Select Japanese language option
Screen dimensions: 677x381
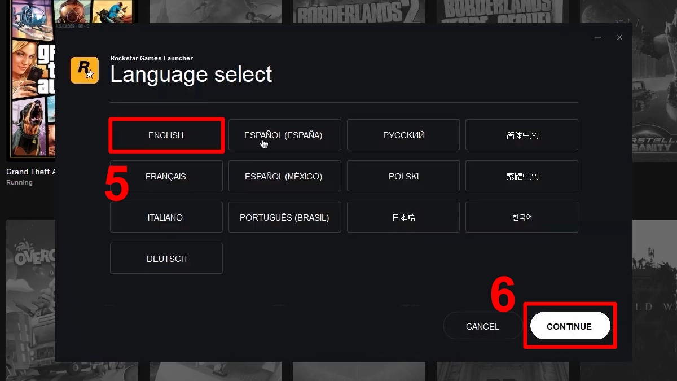(403, 217)
